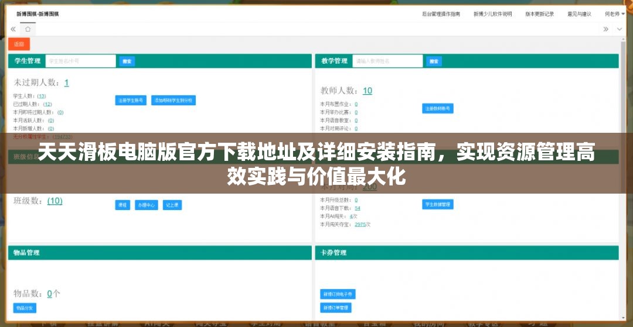The height and width of the screenshot is (327, 633).
Task: Click search button beside 教学管理 field
Action: coord(434,61)
